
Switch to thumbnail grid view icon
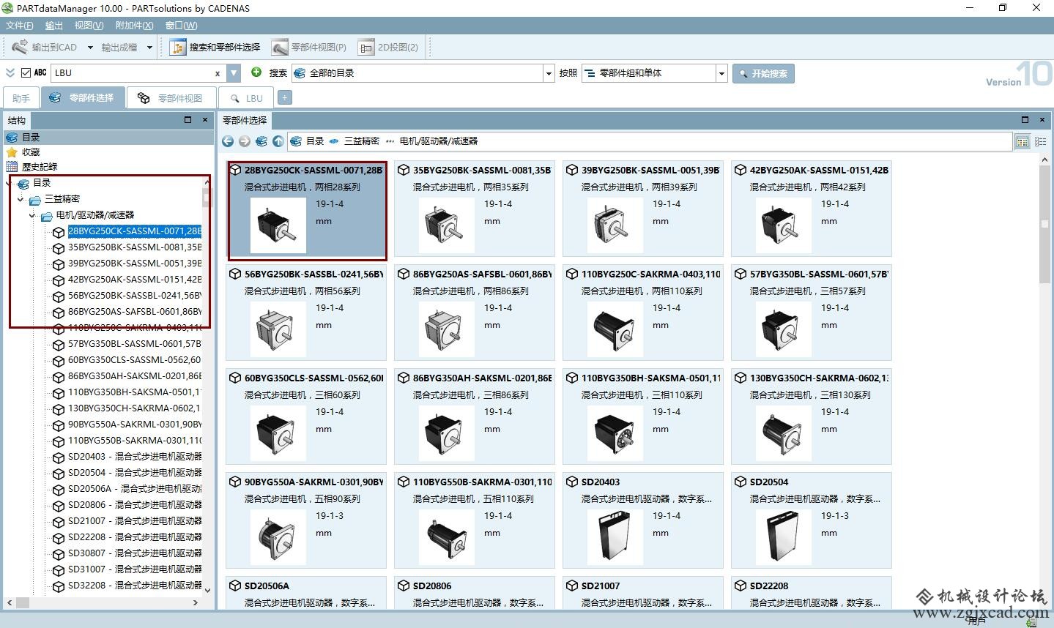1023,141
